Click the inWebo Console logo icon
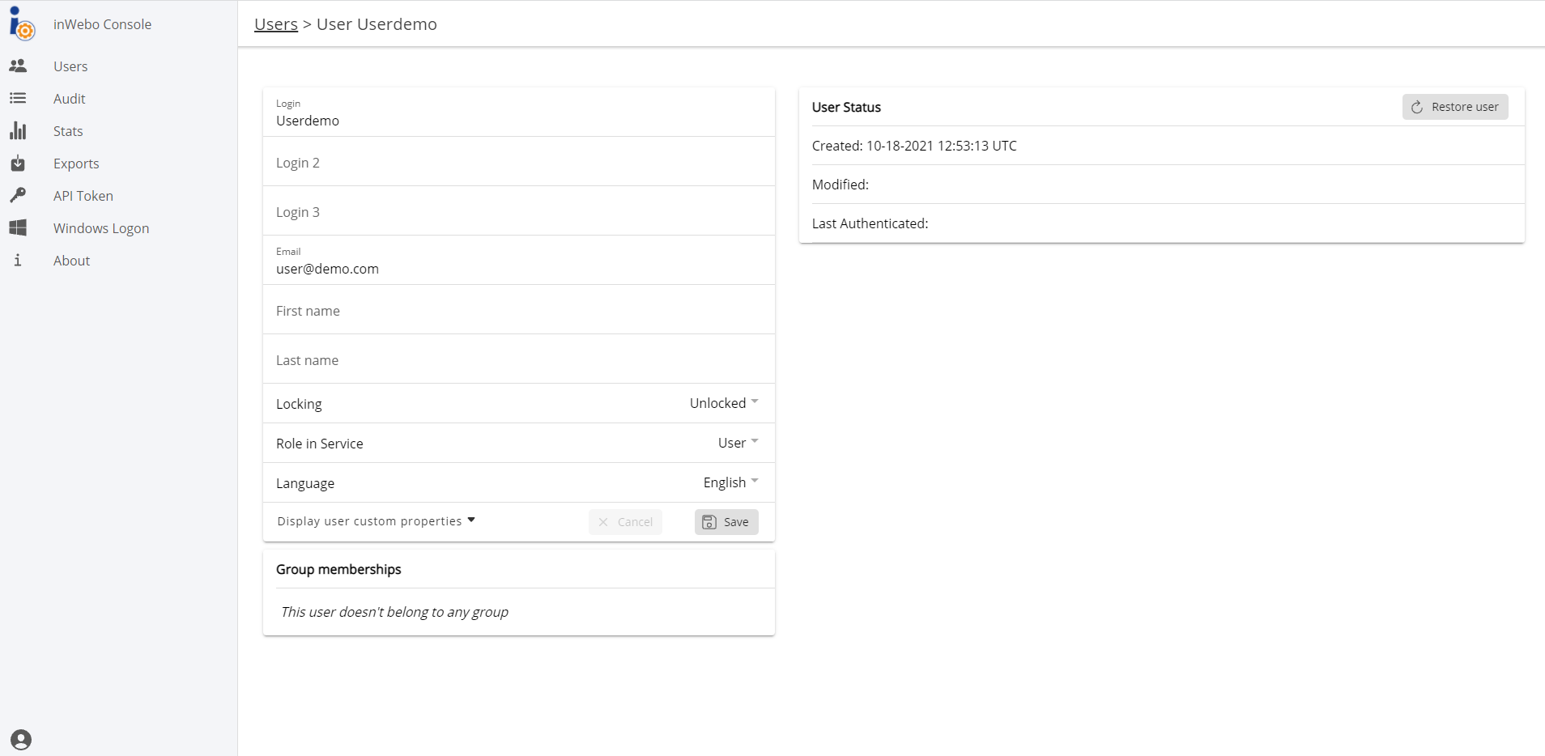The width and height of the screenshot is (1545, 756). pos(21,23)
